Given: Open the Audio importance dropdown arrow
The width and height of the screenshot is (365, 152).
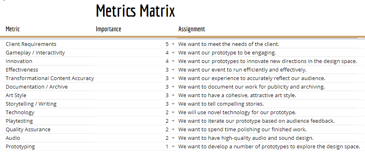Looking at the screenshot, I should (x=173, y=138).
